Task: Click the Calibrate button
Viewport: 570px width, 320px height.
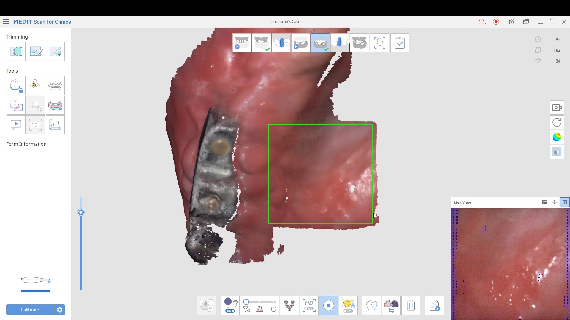Action: click(30, 310)
